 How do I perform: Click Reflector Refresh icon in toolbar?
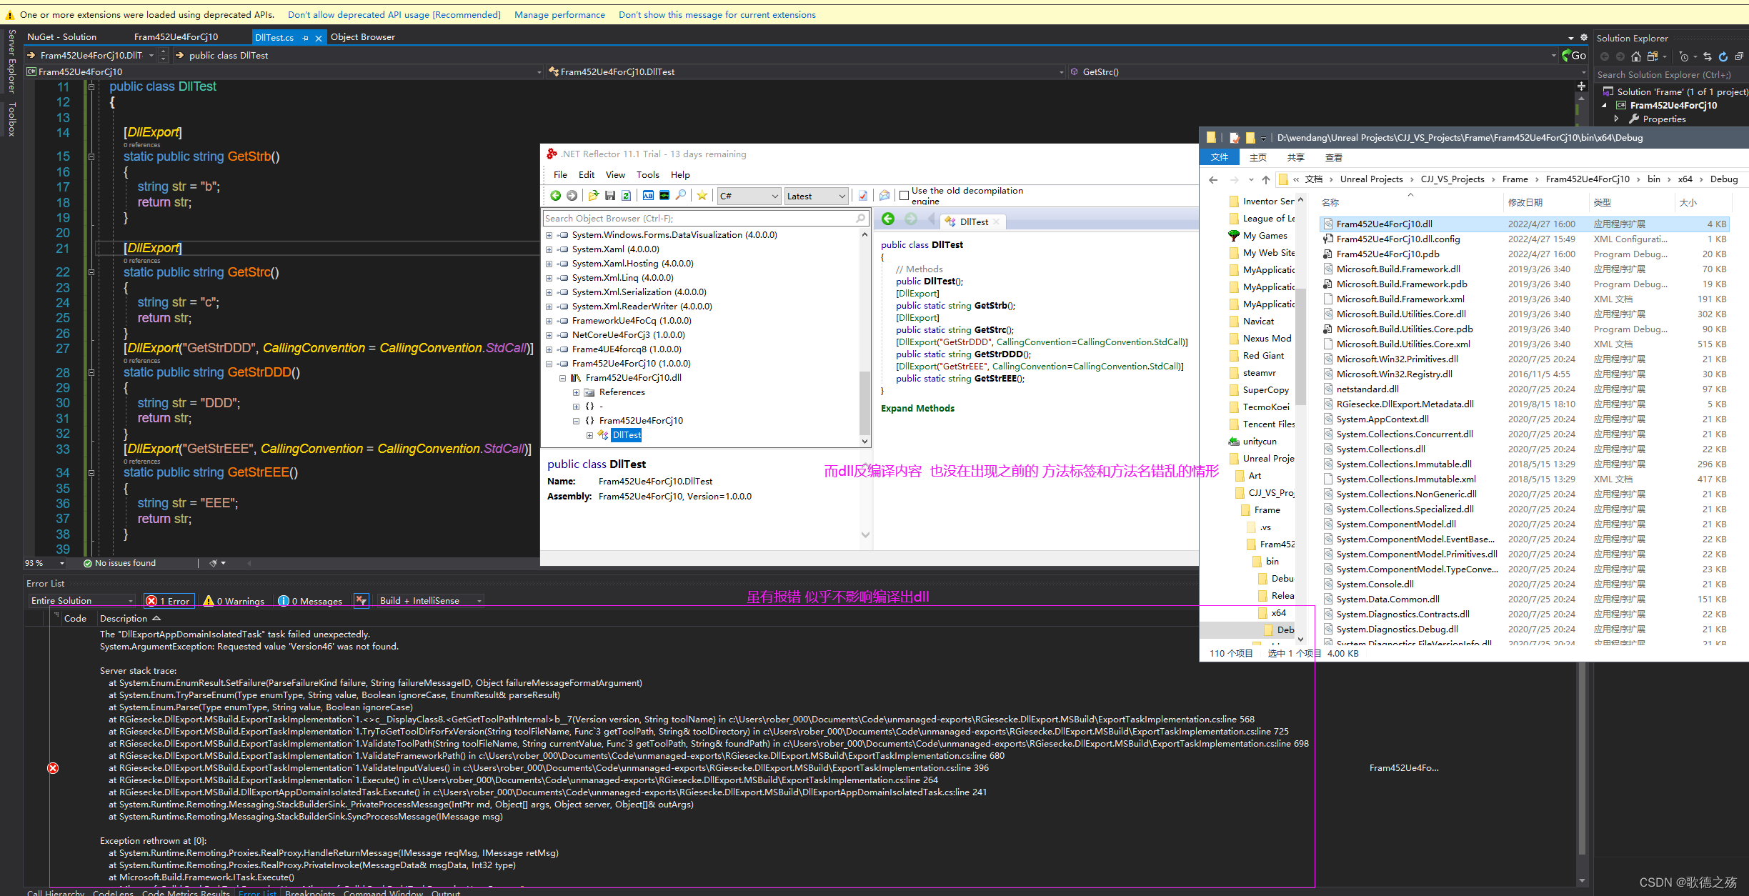point(626,196)
